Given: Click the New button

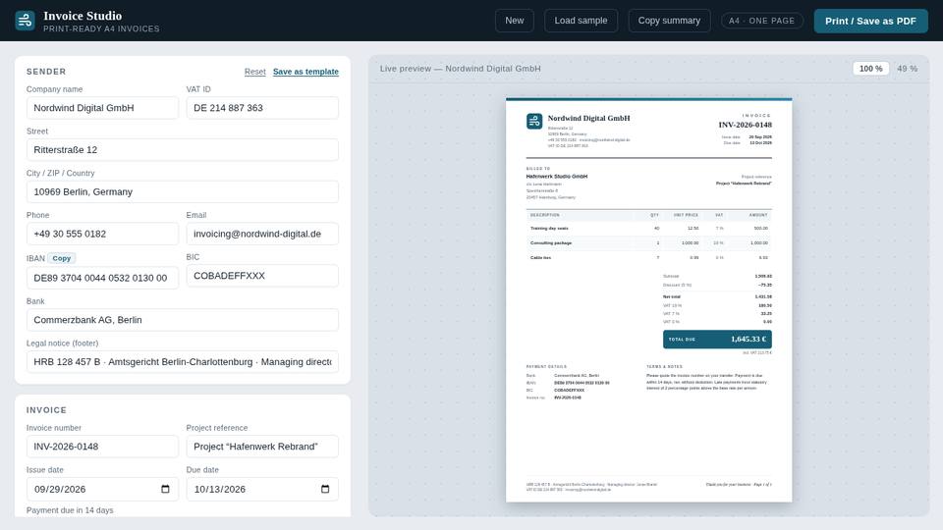Looking at the screenshot, I should point(514,21).
